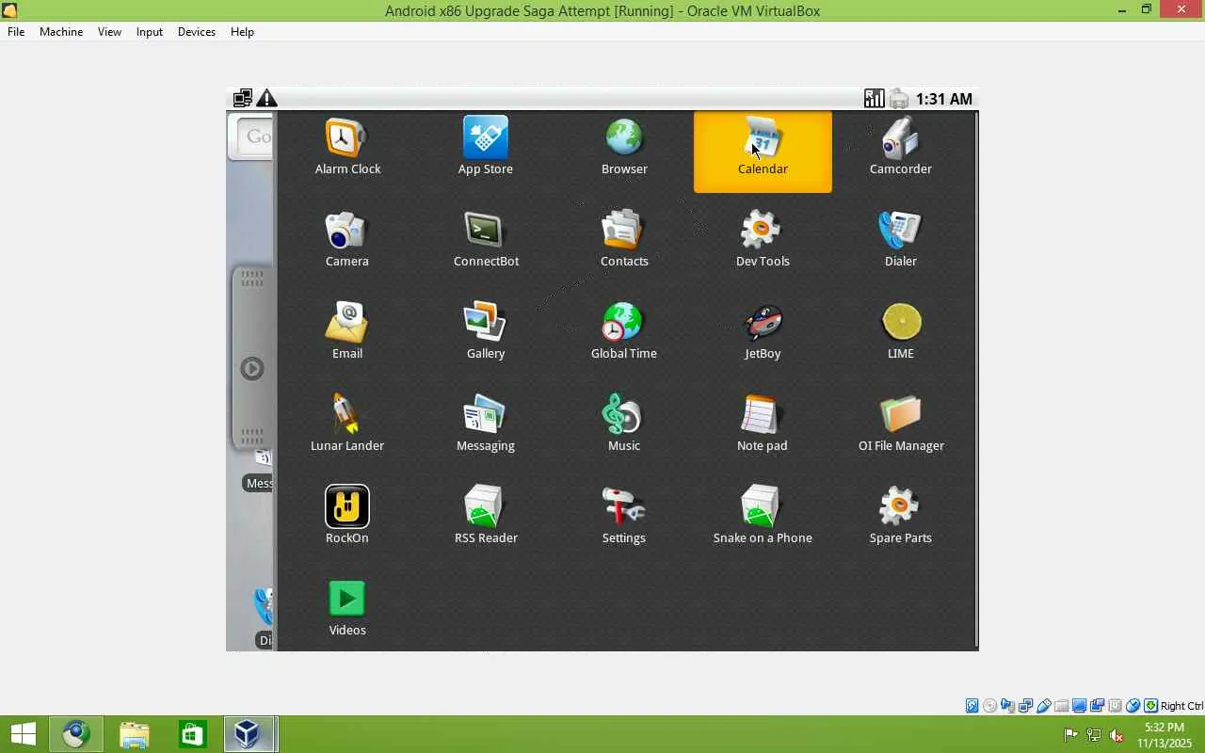Screen dimensions: 1205x753
Task: Open the Action Center flag icon
Action: [x=1071, y=735]
